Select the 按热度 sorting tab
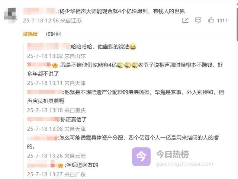 coord(30,34)
